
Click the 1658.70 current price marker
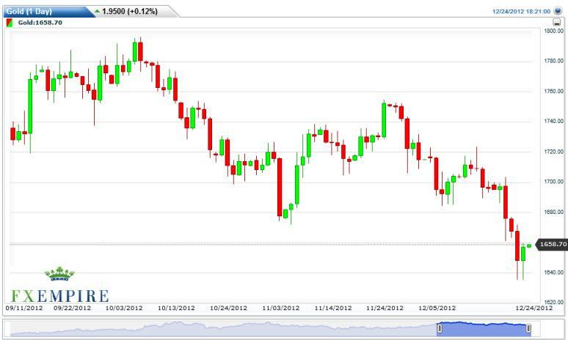(551, 245)
